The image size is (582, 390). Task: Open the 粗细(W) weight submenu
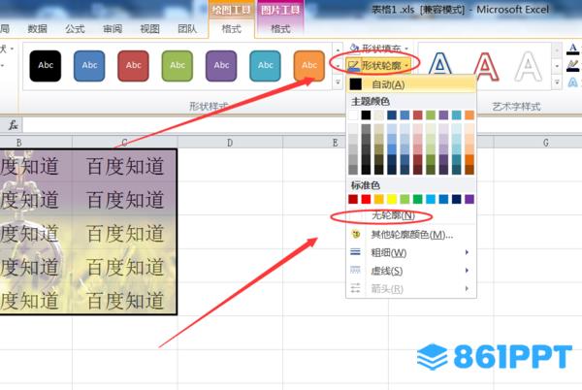(x=411, y=252)
